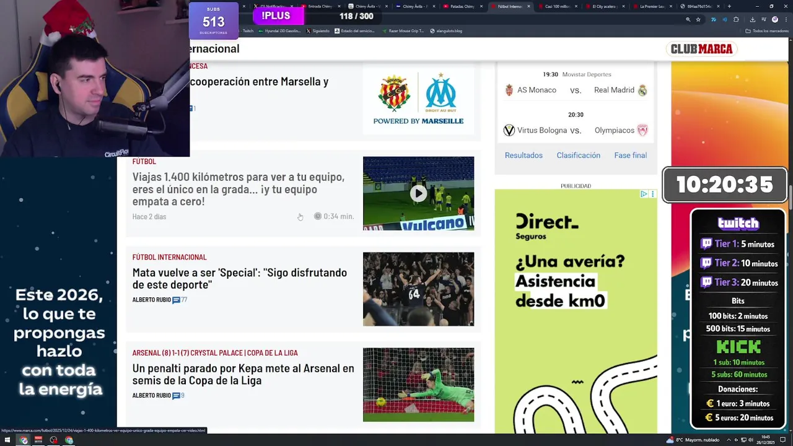Open the Chrome three-dot menu

click(786, 19)
